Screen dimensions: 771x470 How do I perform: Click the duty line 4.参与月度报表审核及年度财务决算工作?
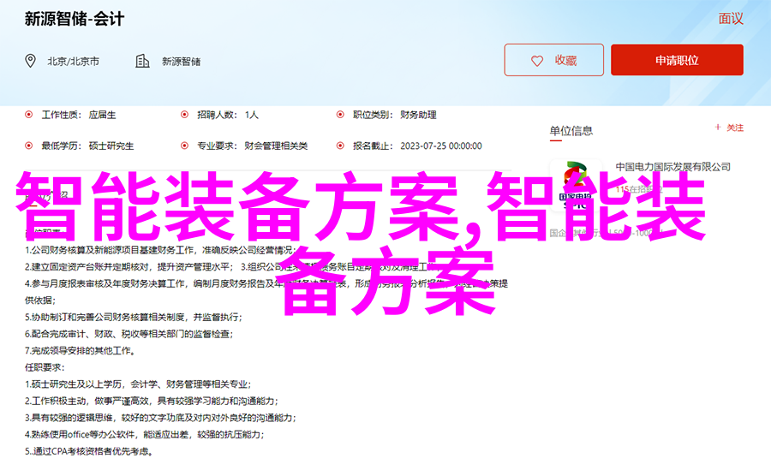tap(266, 283)
